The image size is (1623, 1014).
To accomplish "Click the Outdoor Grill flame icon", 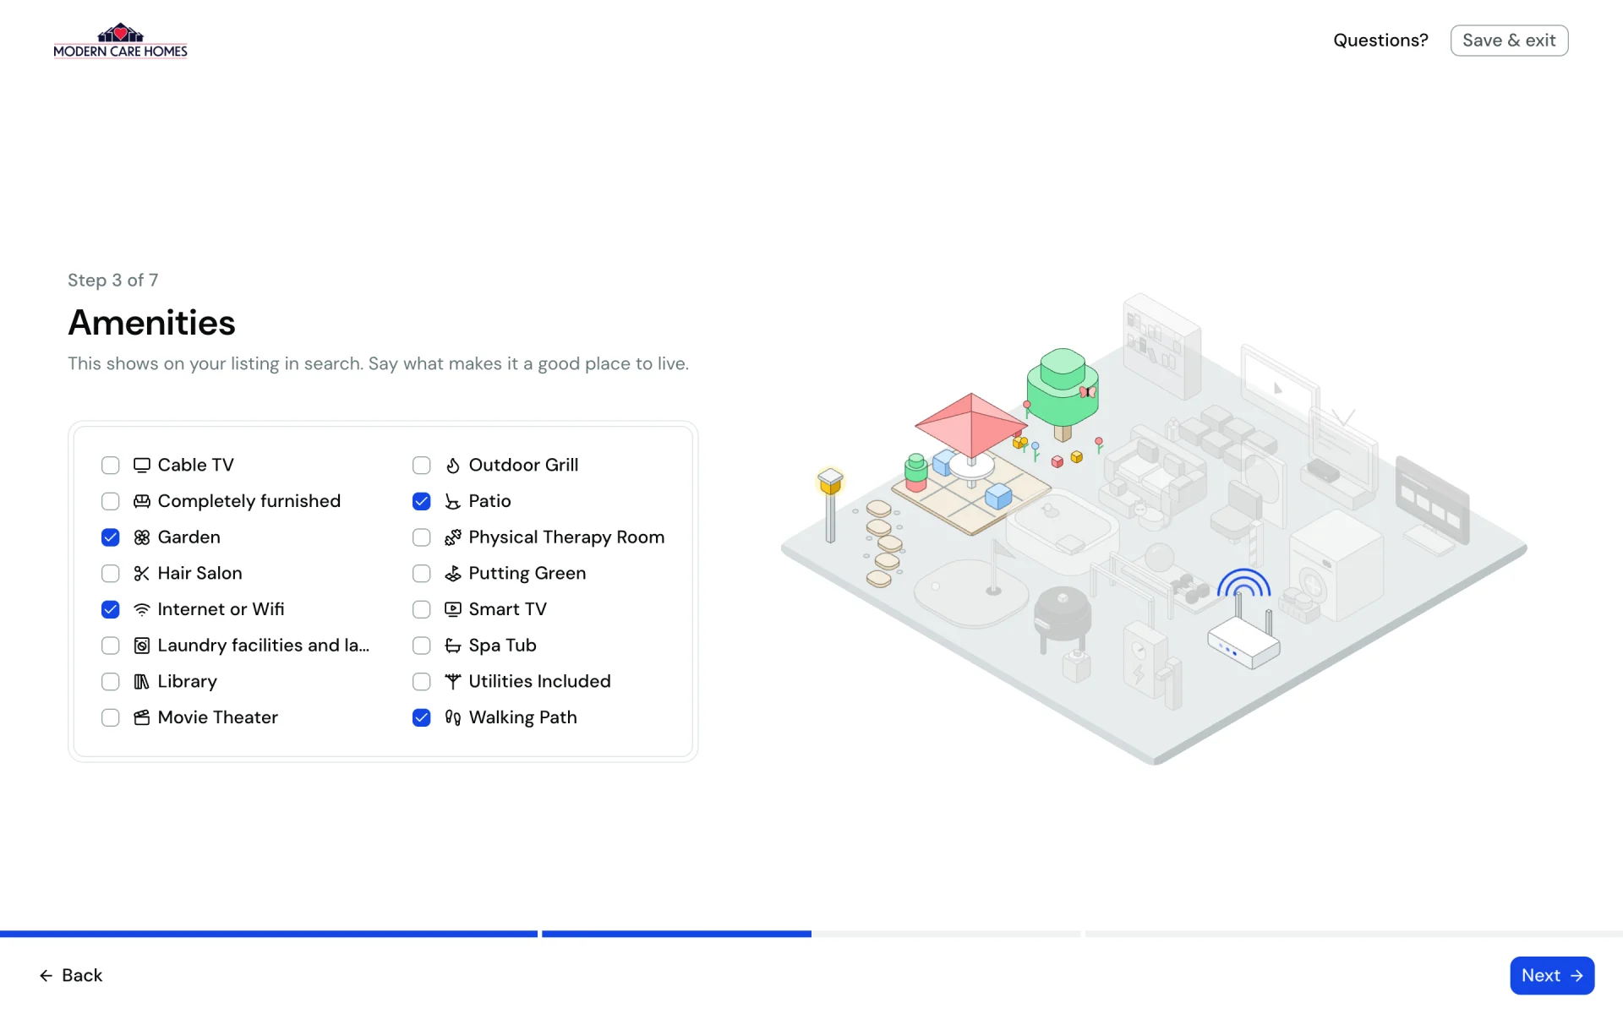I will (x=453, y=466).
